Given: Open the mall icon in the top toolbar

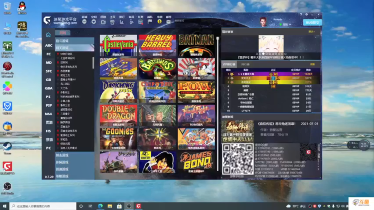Looking at the screenshot, I should click(85, 21).
